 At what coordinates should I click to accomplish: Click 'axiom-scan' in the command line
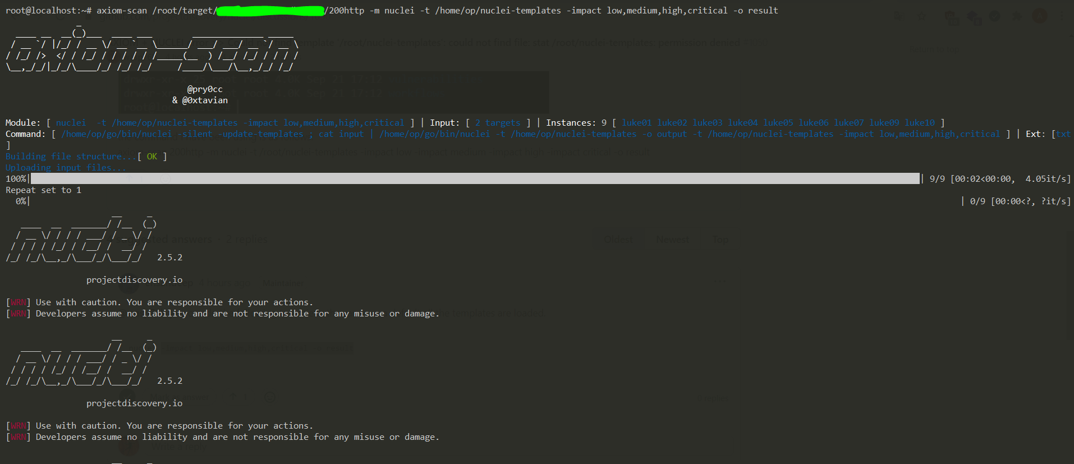click(122, 11)
